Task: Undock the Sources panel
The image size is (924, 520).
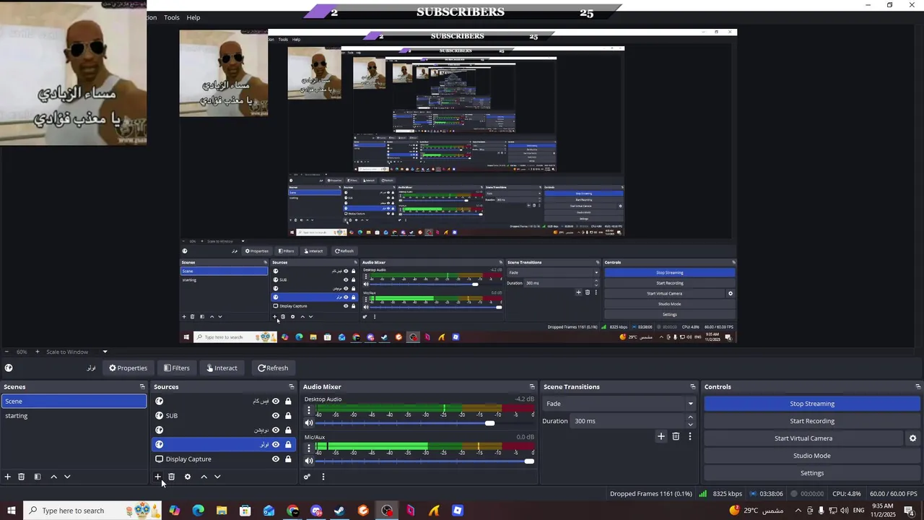Action: [292, 387]
